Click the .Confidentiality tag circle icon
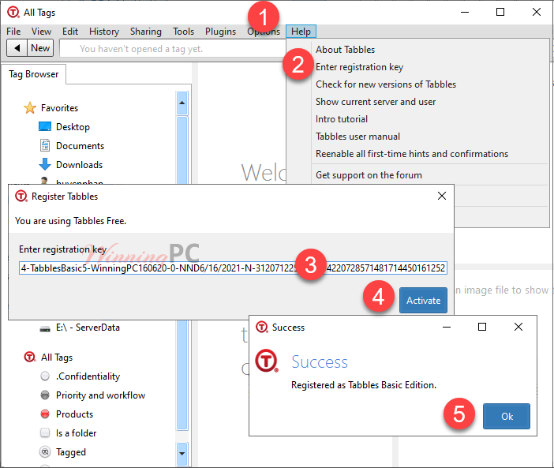Screen dimensions: 554x468 tap(45, 376)
